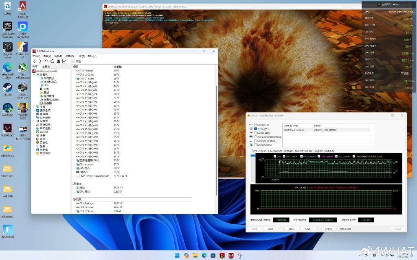Expand the DirectX tree node
This screenshot has width=417, height=260.
(34, 132)
